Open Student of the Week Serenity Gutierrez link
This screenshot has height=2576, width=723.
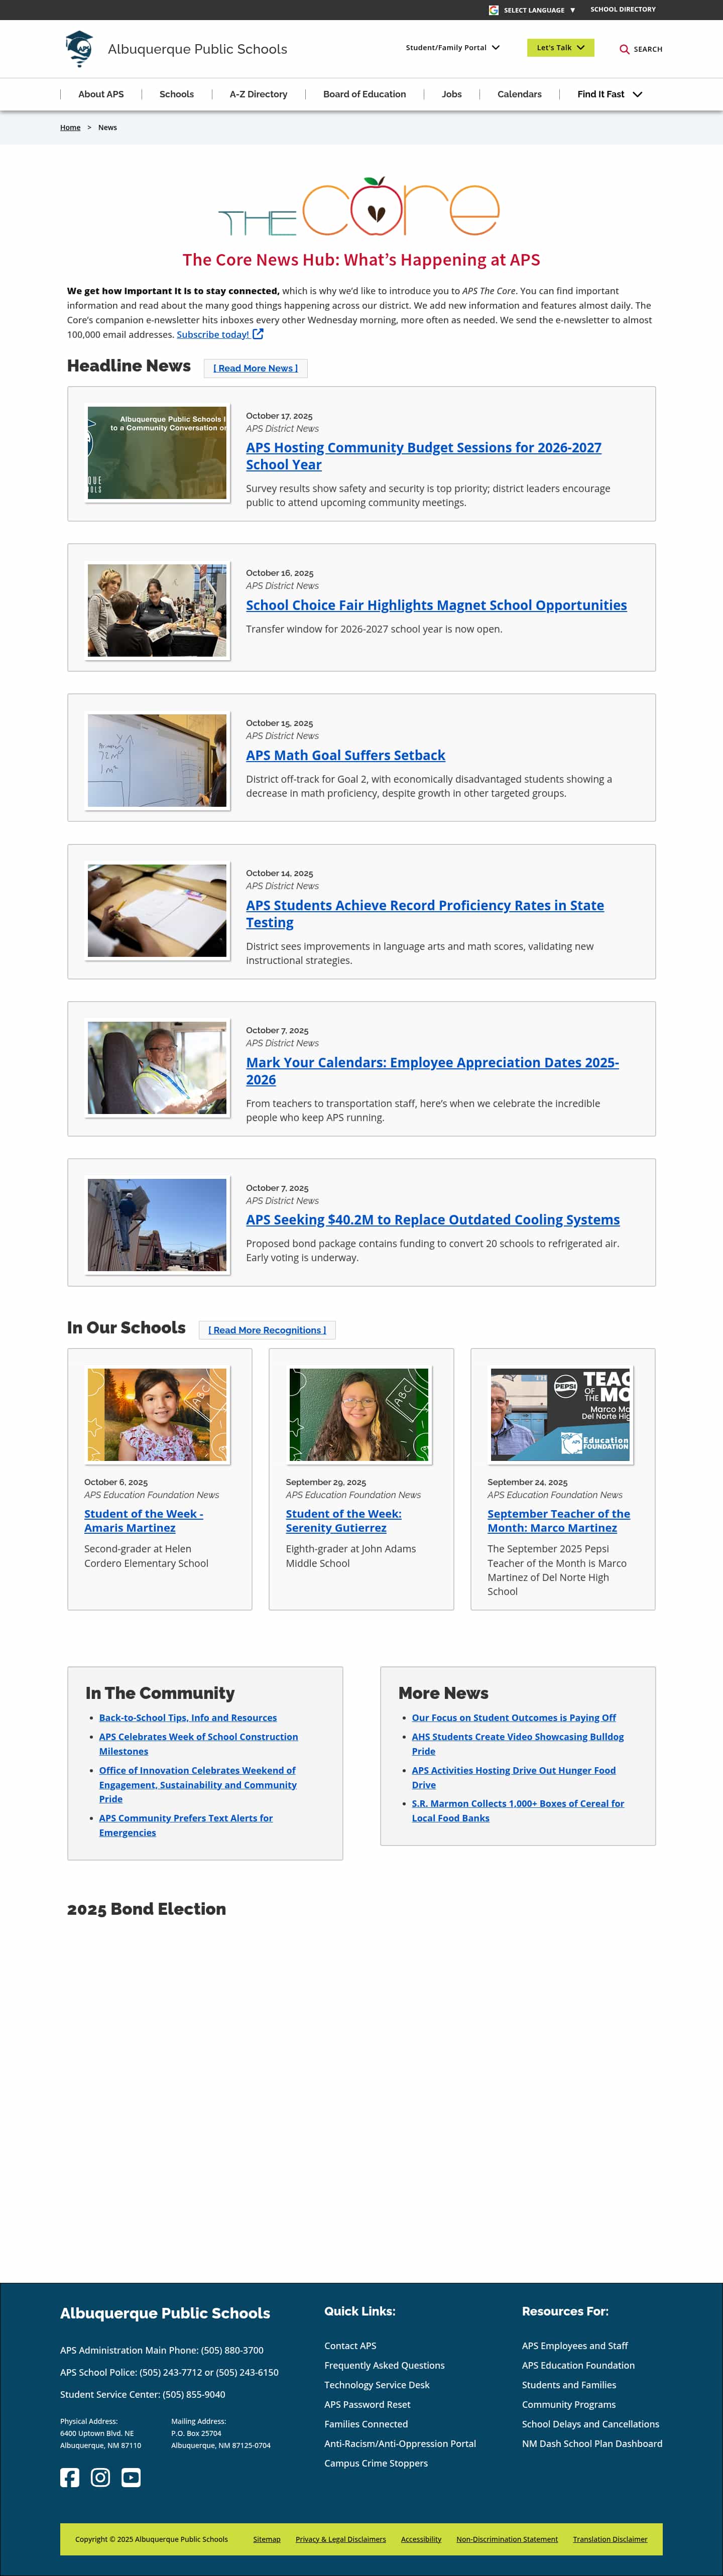click(344, 1521)
